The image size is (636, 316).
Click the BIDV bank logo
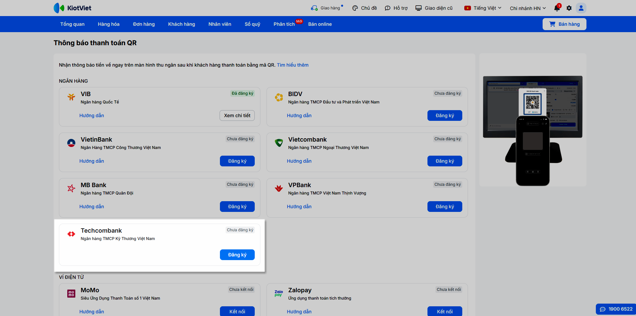point(279,97)
